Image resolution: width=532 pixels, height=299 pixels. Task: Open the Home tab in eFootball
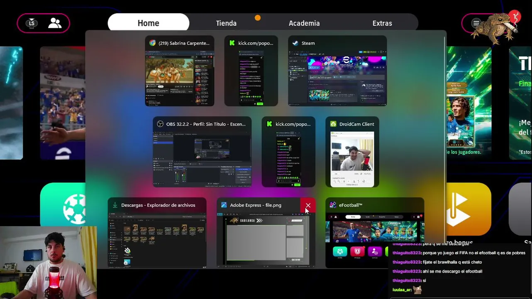pyautogui.click(x=148, y=23)
